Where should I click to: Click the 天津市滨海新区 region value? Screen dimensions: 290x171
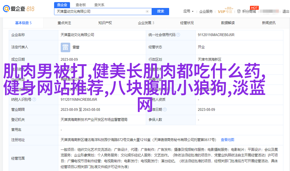(x=209, y=59)
